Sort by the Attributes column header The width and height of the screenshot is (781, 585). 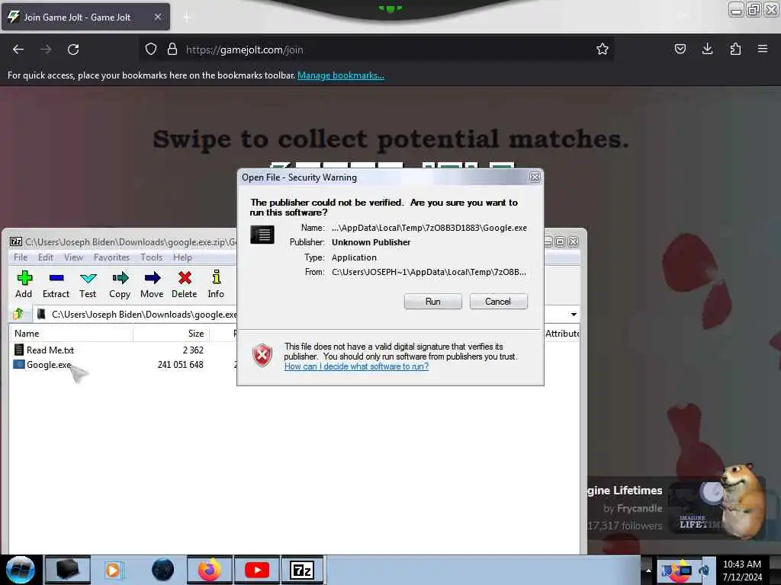(562, 334)
